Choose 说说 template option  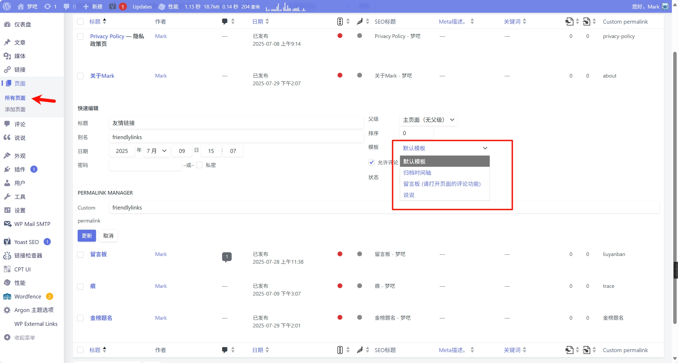point(445,195)
